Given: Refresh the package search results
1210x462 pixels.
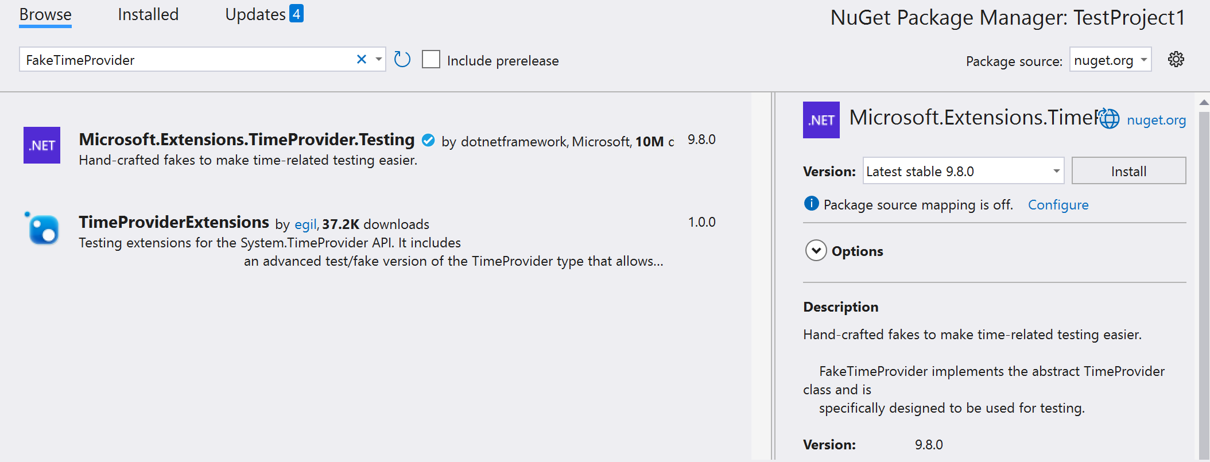Looking at the screenshot, I should coord(402,59).
